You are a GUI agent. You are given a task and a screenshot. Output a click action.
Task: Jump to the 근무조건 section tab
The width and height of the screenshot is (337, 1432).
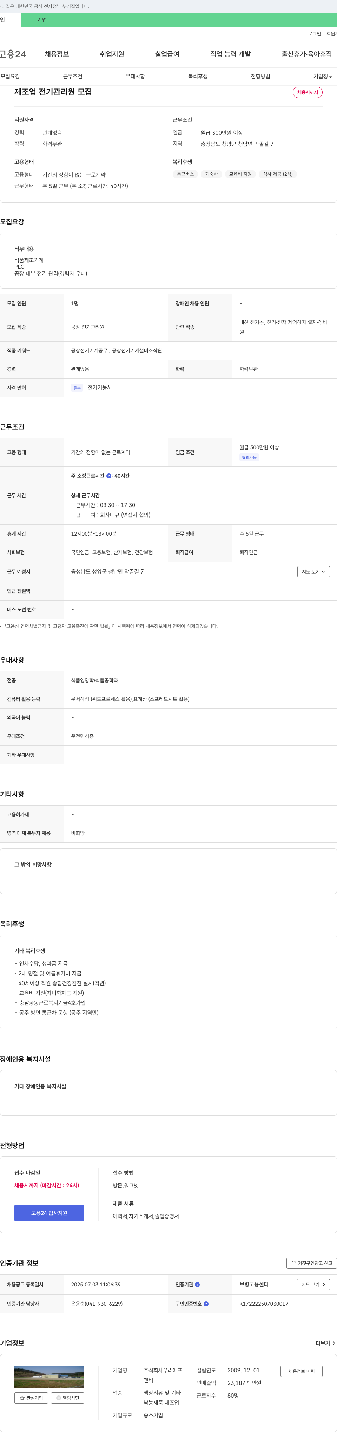[73, 76]
